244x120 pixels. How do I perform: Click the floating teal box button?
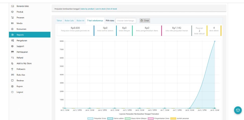[x=237, y=110]
